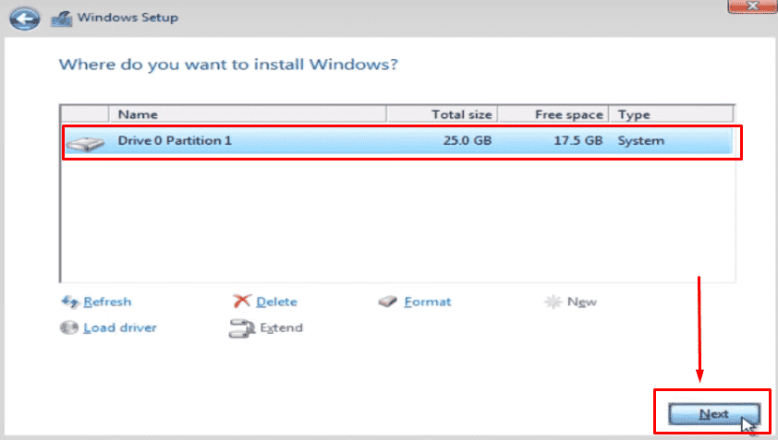Image resolution: width=778 pixels, height=440 pixels.
Task: Go back using the blue arrow button
Action: pos(24,18)
